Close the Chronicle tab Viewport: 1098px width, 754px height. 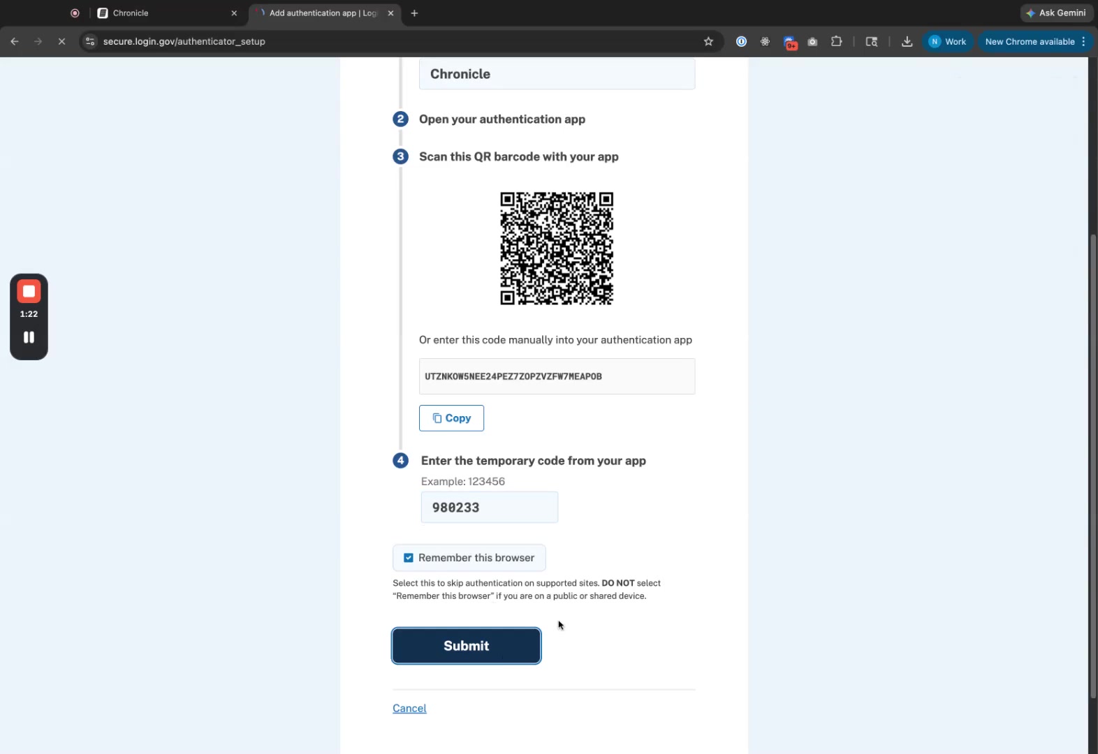(x=234, y=13)
